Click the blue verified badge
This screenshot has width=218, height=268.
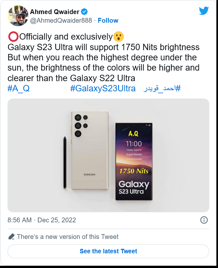(84, 12)
